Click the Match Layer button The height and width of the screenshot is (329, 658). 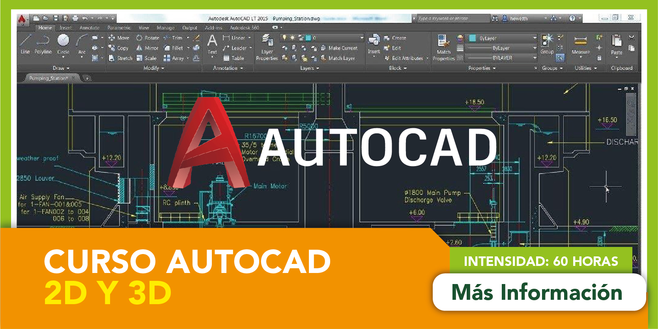point(338,58)
